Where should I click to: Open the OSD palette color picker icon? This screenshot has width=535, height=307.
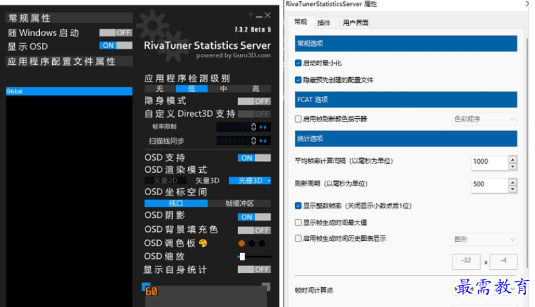tap(203, 243)
